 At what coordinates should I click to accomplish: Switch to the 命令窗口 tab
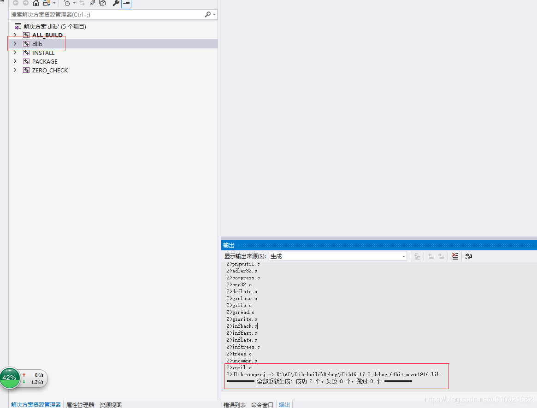[x=262, y=405]
